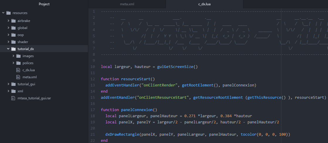328x143 pixels.
Task: Collapse the resources root folder
Action: [x=3, y=13]
